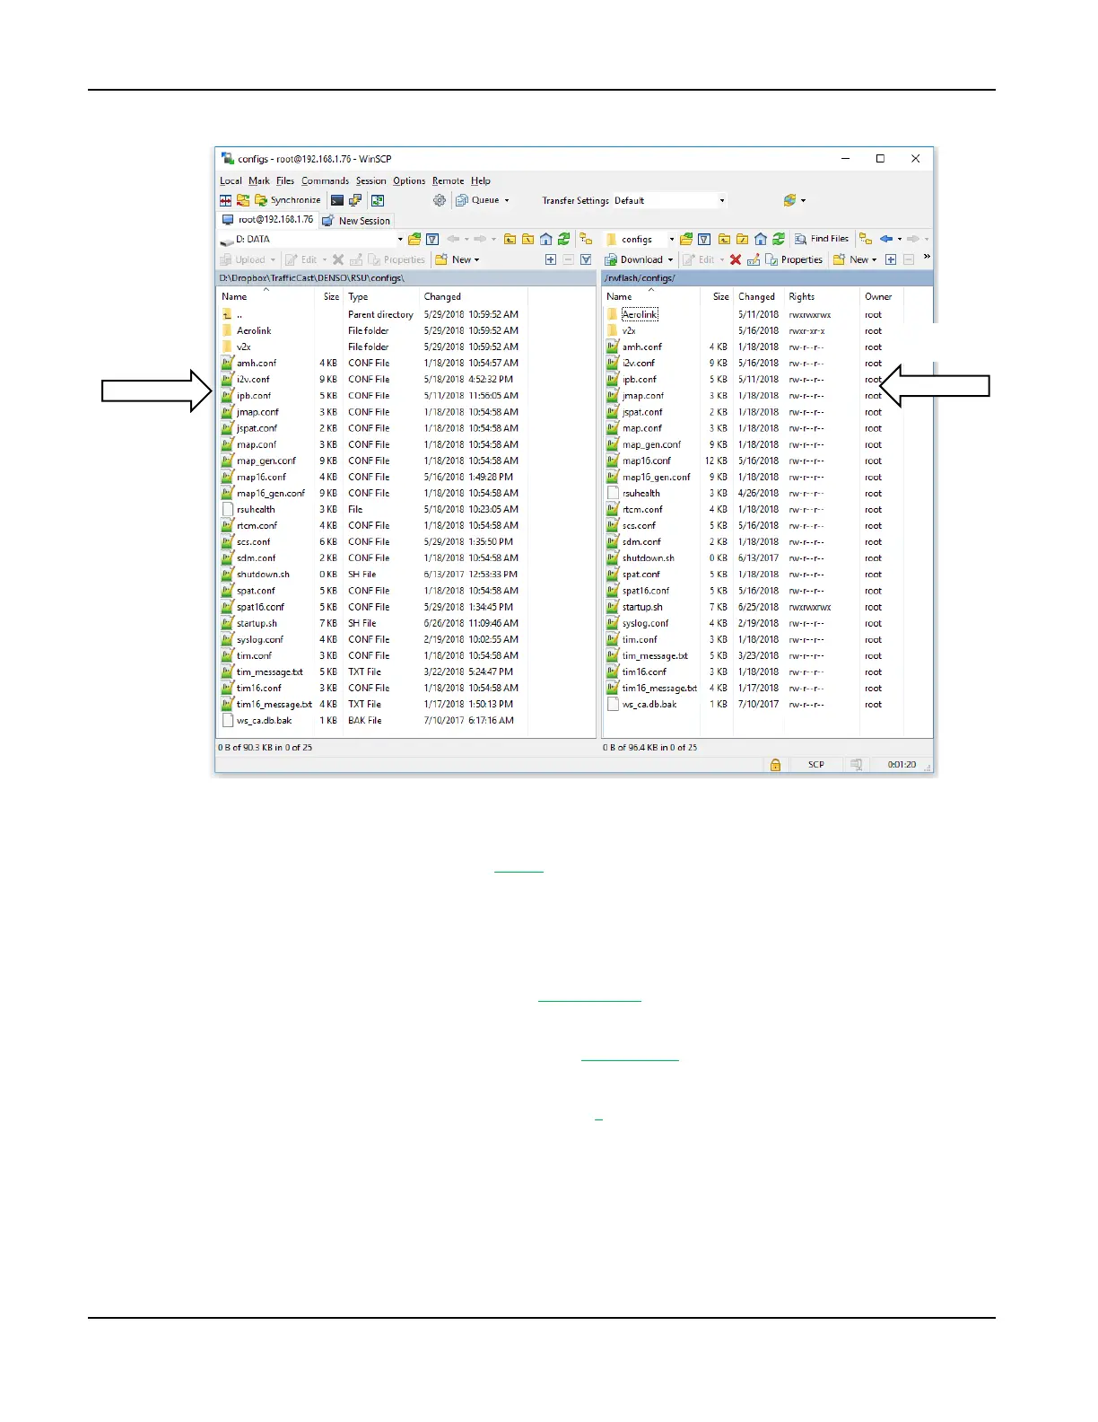The image size is (1098, 1422).
Task: Click the session color icon dropdown
Action: 794,200
